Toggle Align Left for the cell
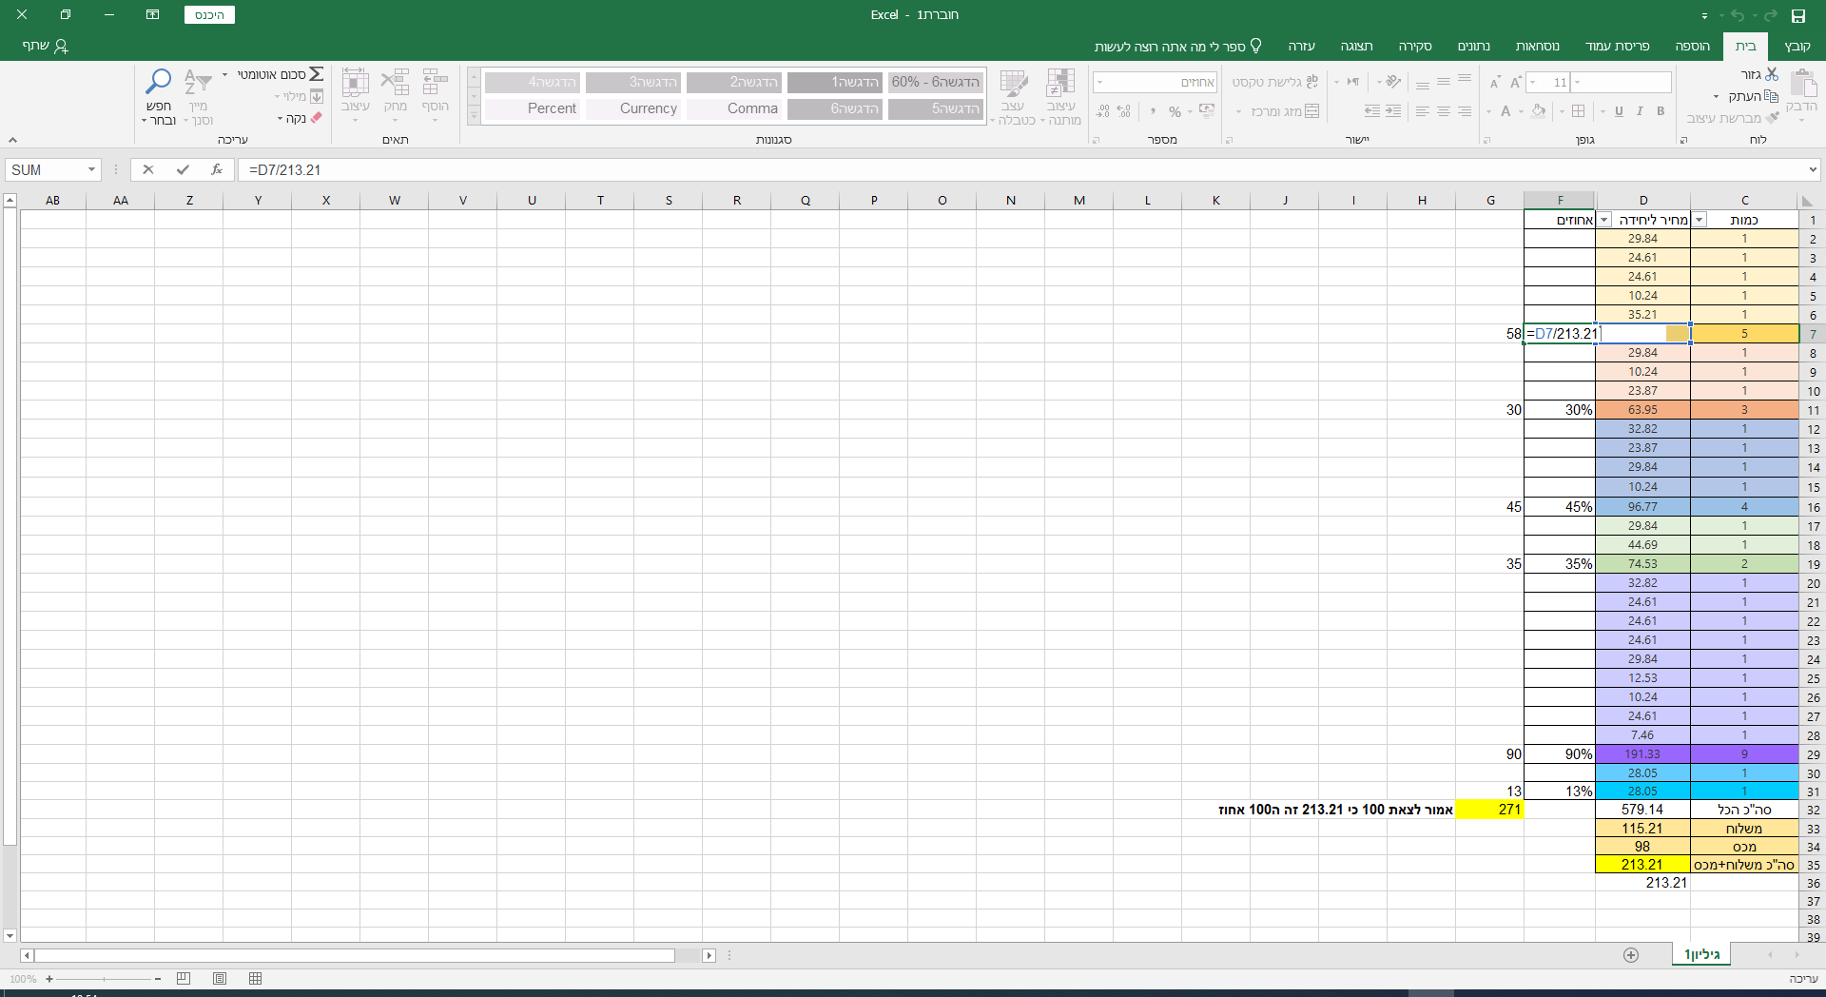 point(1423,111)
